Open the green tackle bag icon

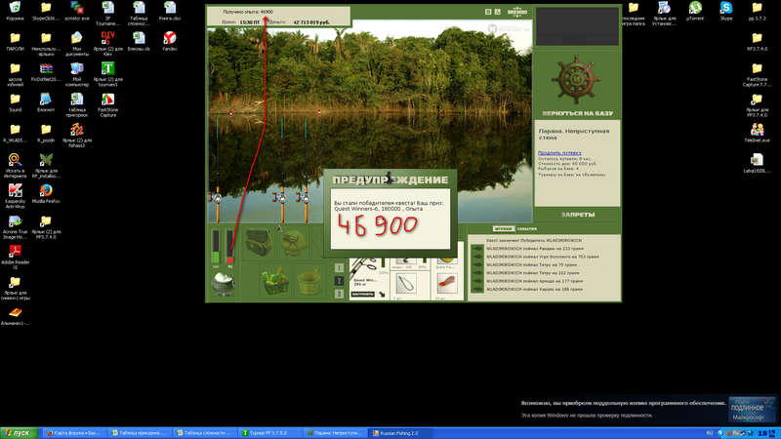(293, 243)
